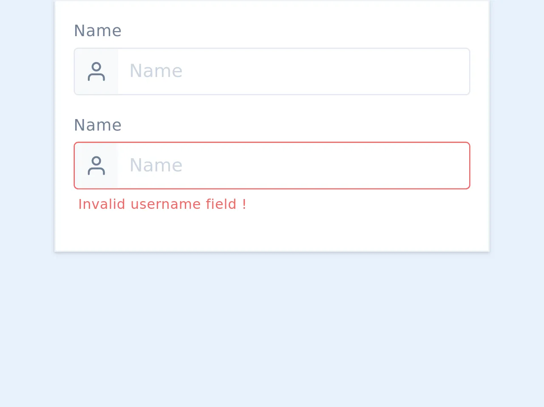Focus the first Name input field
This screenshot has width=544, height=407.
pos(293,71)
